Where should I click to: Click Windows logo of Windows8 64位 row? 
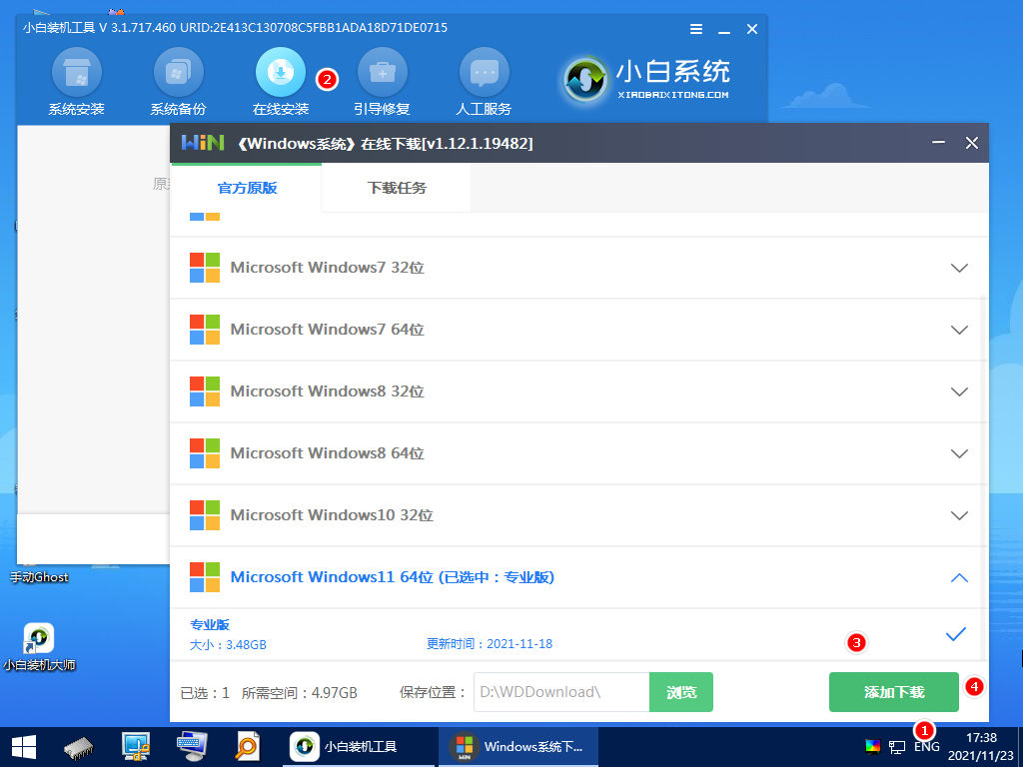tap(205, 453)
